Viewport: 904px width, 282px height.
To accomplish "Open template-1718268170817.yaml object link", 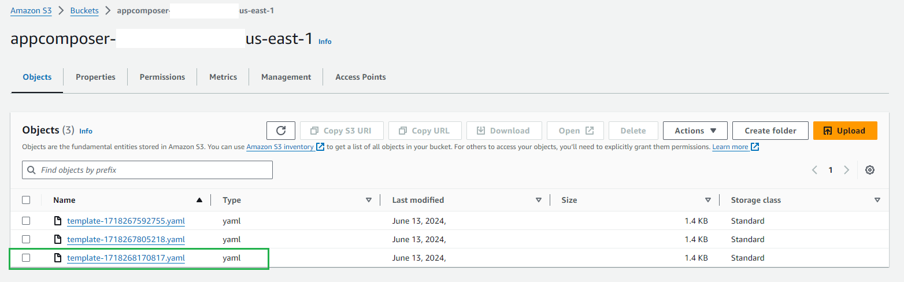I will click(126, 258).
